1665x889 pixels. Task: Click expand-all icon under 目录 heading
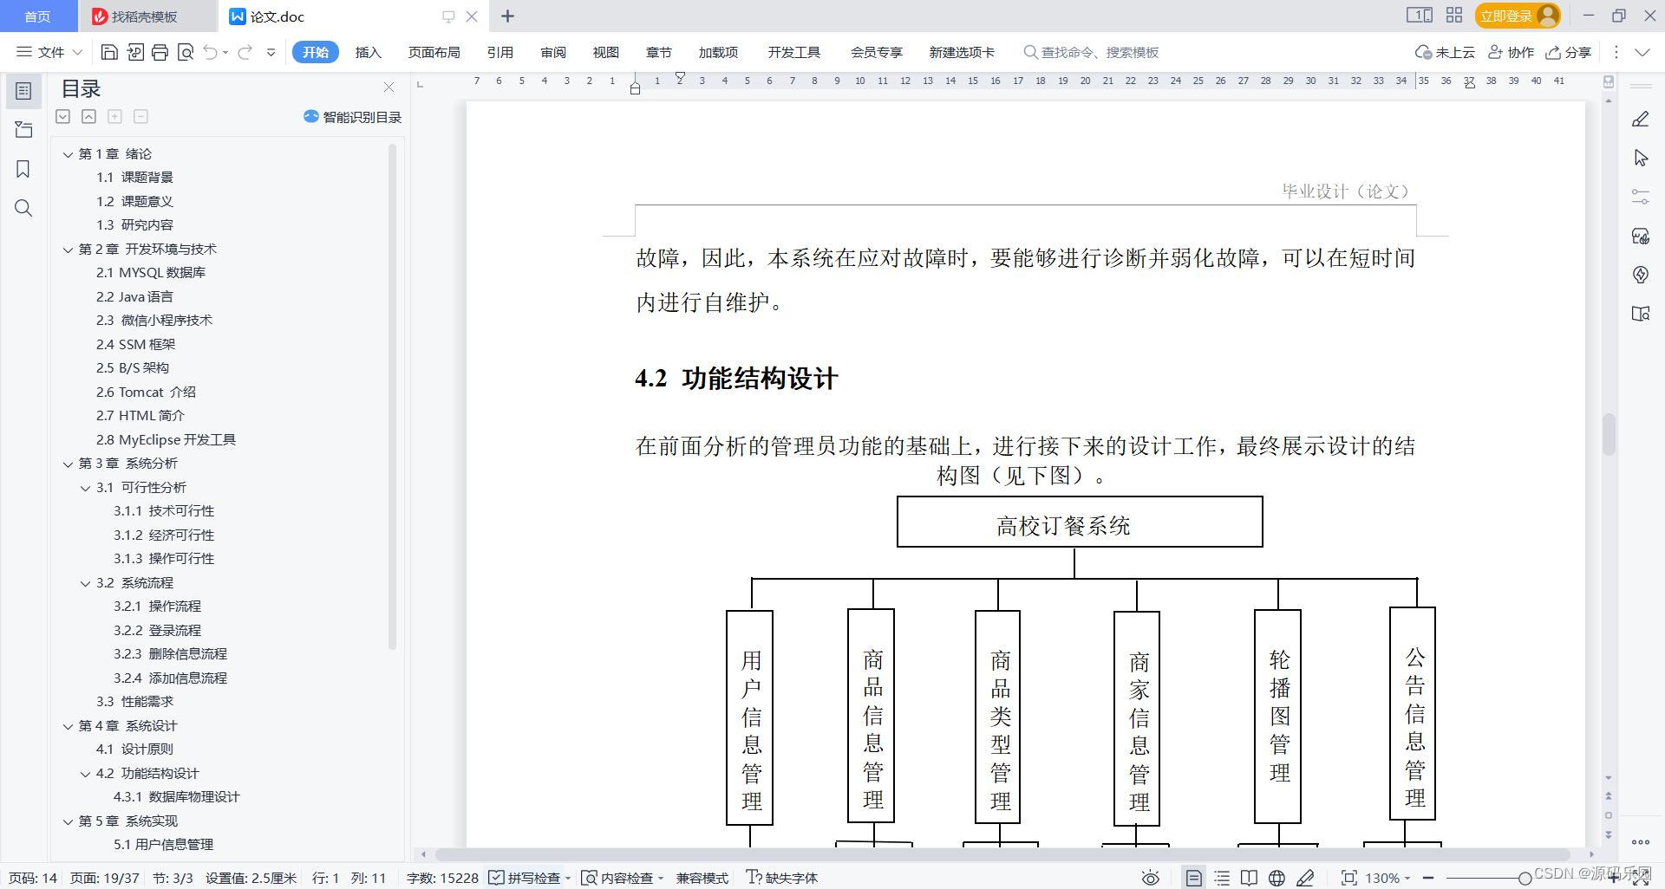(62, 116)
